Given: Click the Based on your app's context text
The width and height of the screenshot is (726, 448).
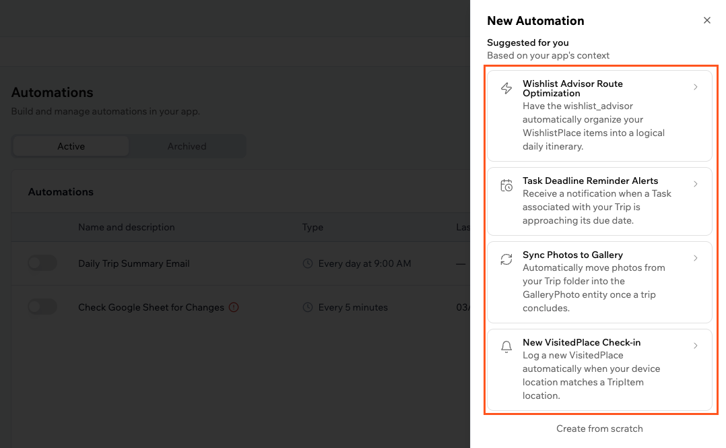Looking at the screenshot, I should point(548,56).
